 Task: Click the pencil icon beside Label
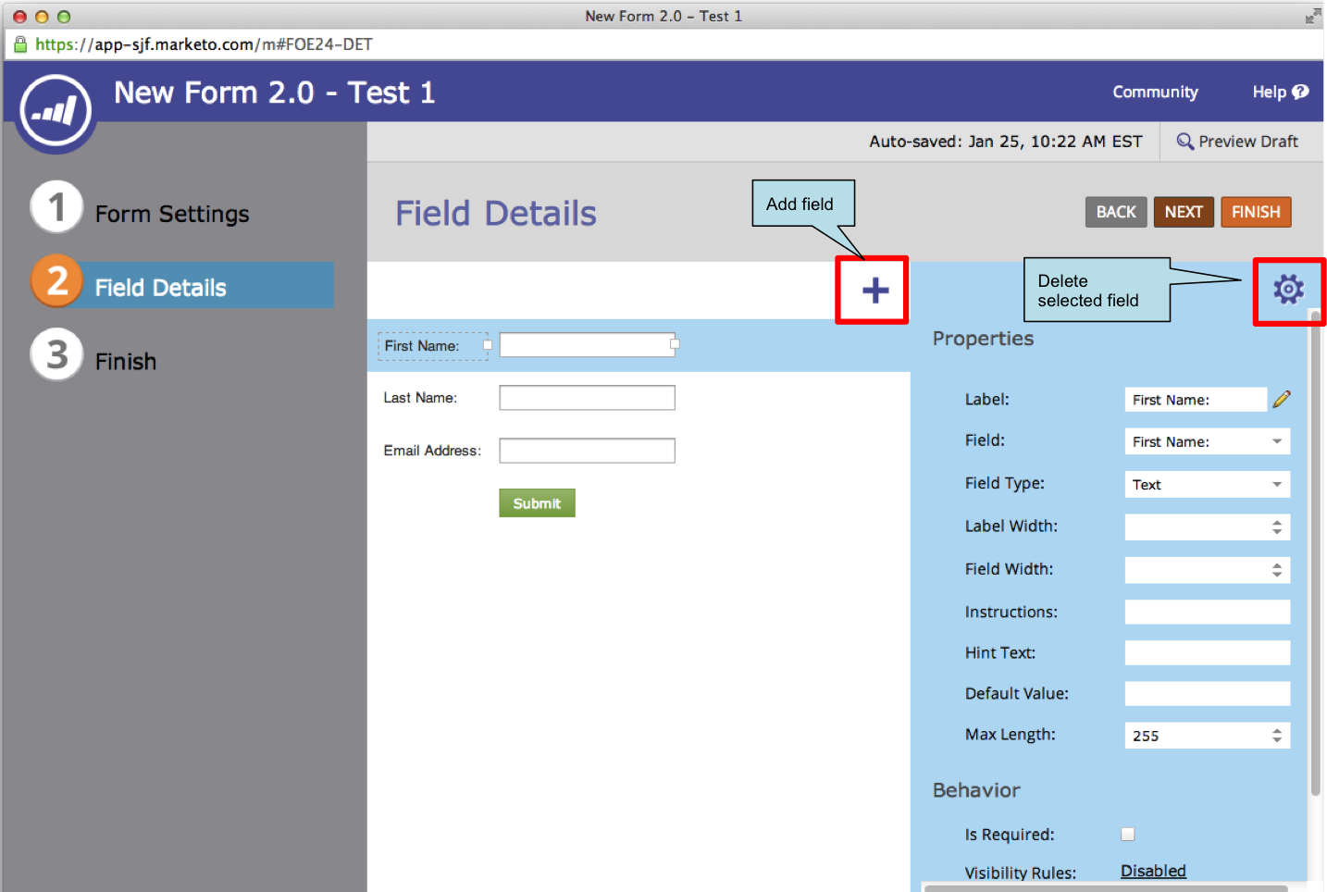point(1282,399)
